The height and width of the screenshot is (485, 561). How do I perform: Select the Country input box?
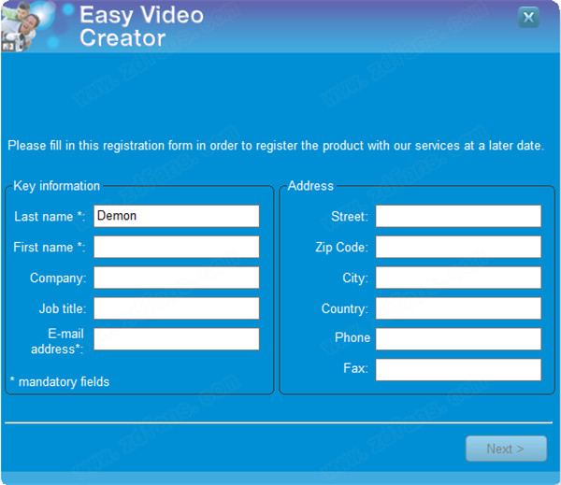click(458, 308)
